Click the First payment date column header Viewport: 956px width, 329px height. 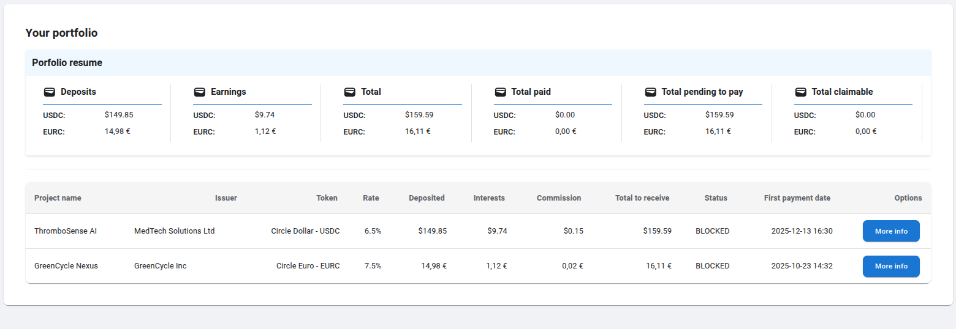point(797,198)
